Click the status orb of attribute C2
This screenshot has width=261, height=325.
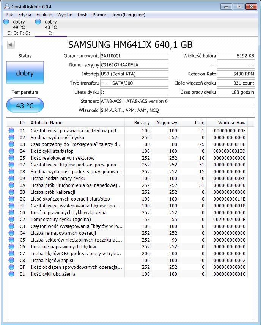click(x=11, y=219)
